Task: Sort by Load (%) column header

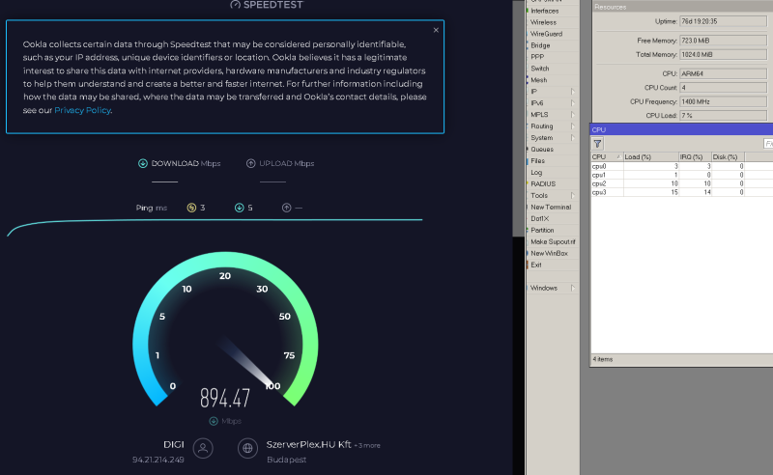Action: tap(650, 156)
